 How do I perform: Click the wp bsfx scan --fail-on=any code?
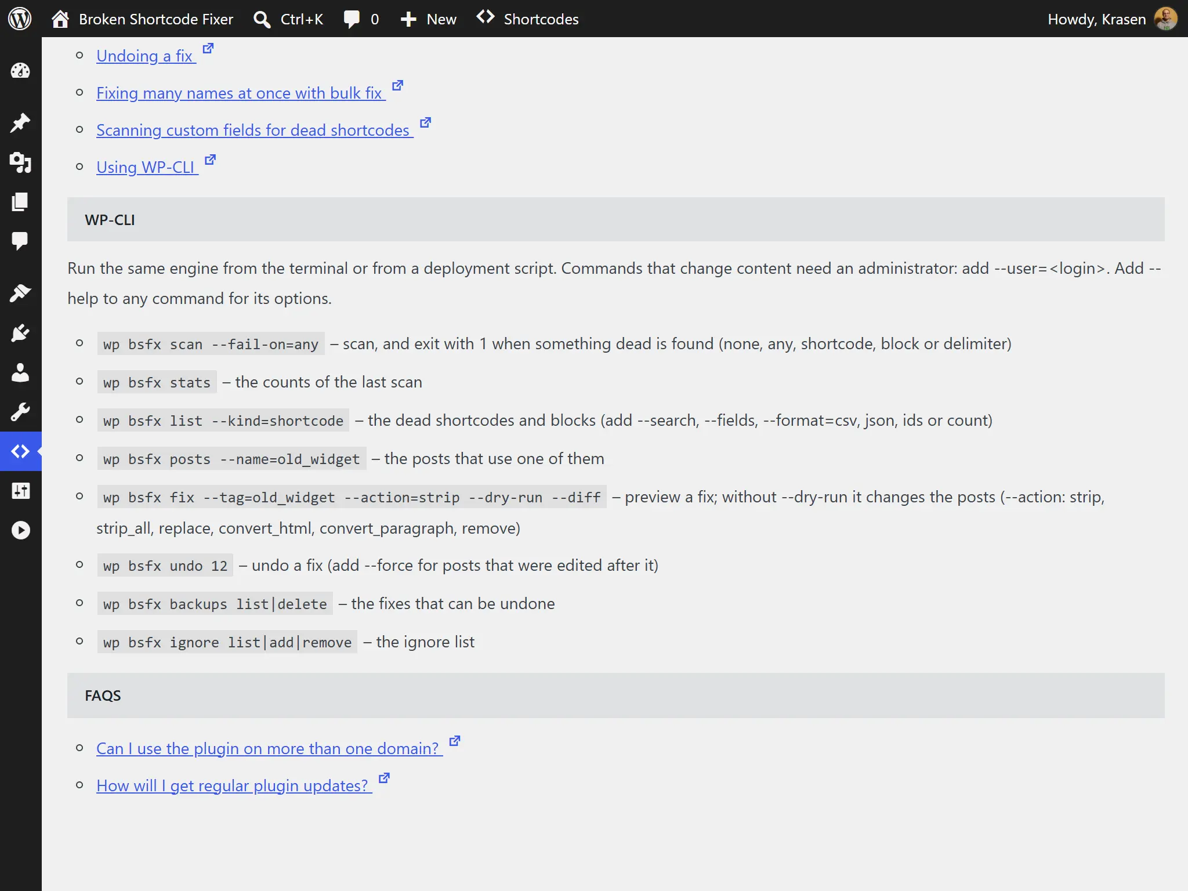tap(211, 344)
